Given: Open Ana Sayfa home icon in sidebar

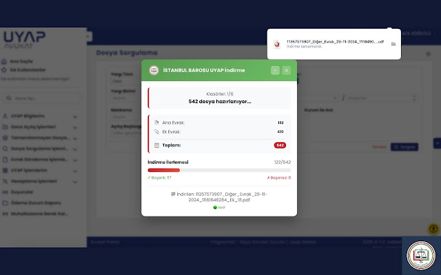Looking at the screenshot, I should (4, 61).
